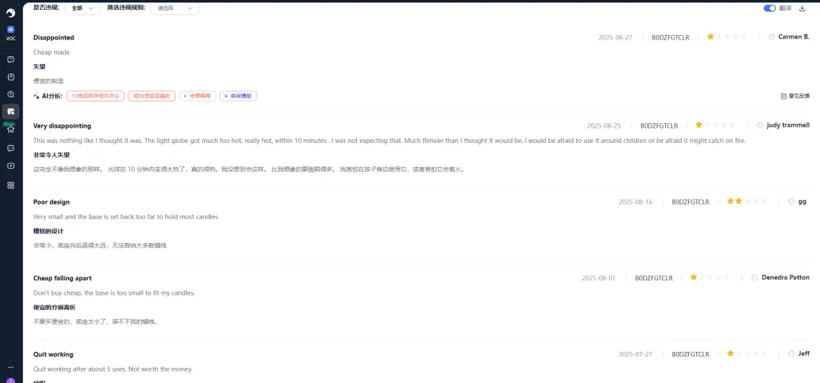Open the video play sidebar icon
The width and height of the screenshot is (820, 383).
(x=11, y=166)
